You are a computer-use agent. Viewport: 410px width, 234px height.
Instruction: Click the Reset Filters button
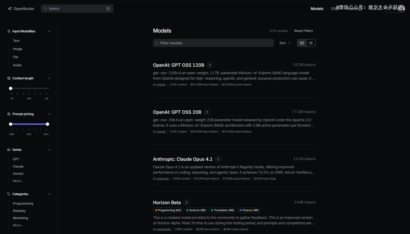coord(303,31)
